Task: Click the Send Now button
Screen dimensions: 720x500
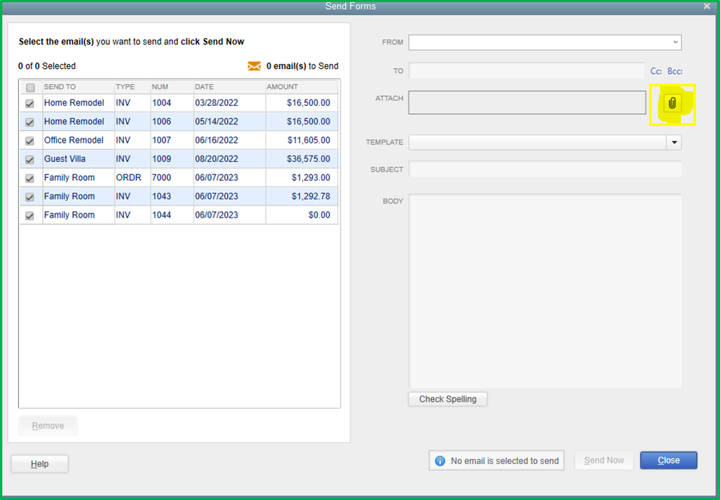Action: pyautogui.click(x=604, y=460)
